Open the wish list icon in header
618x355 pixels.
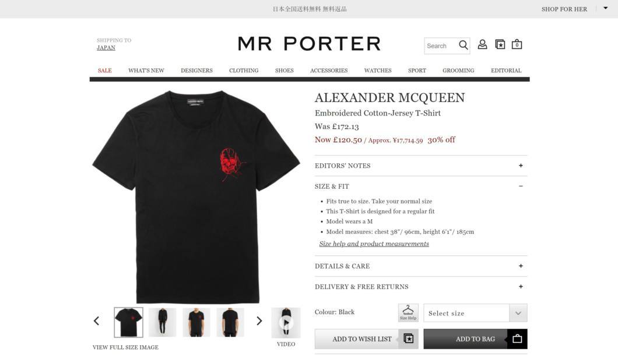tap(500, 44)
